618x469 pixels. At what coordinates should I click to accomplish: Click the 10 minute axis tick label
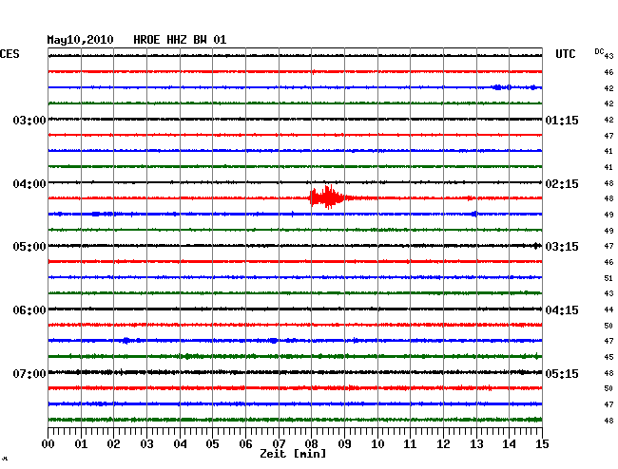pos(377,443)
